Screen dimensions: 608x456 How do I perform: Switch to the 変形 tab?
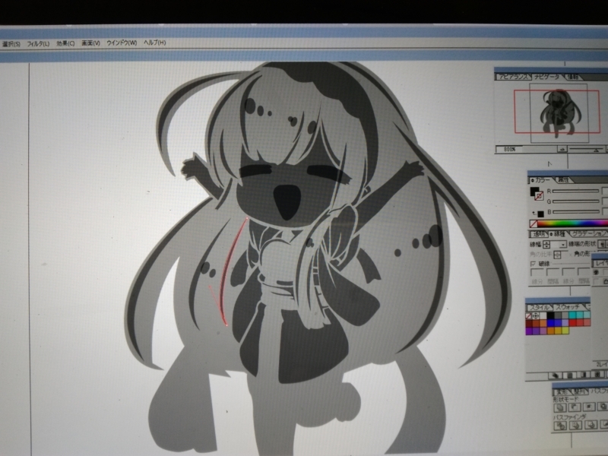point(562,392)
